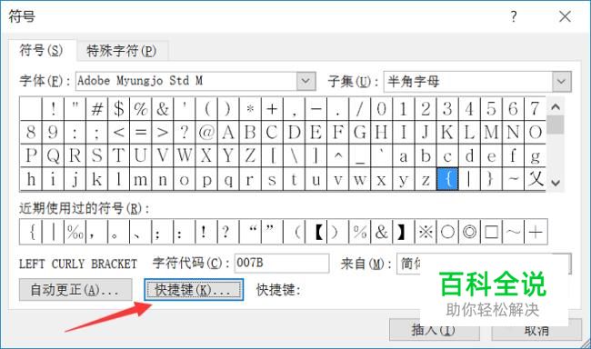Choose lowercase letter g in the grid
The image size is (591, 349).
(535, 155)
